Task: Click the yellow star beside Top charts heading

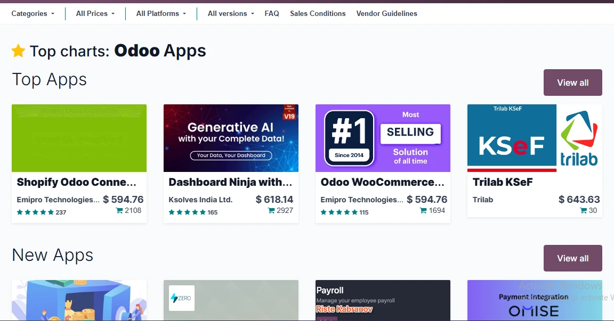Action: [x=18, y=51]
